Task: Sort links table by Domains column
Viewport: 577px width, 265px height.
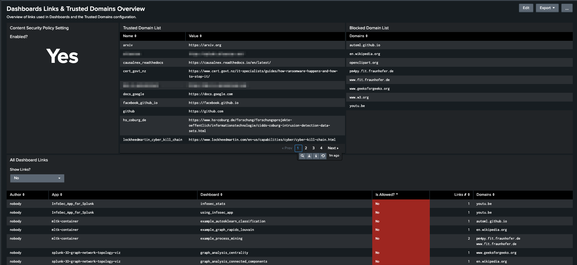Action: 486,195
